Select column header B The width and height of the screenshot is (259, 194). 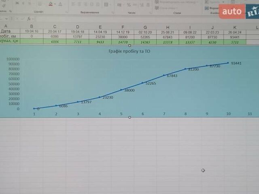[32, 26]
